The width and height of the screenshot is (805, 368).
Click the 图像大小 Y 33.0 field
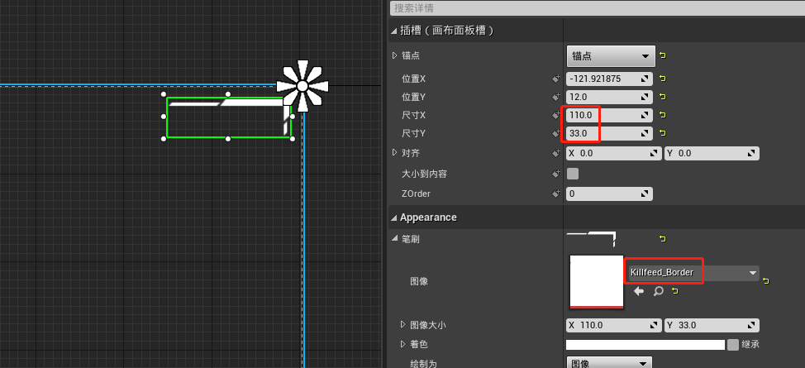click(712, 325)
